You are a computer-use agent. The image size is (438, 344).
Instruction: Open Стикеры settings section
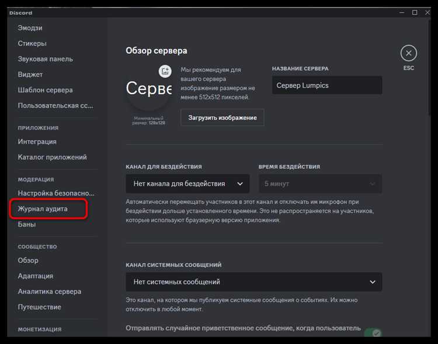click(32, 43)
